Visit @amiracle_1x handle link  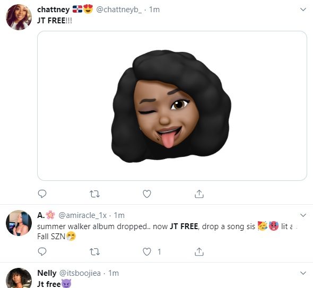(82, 215)
